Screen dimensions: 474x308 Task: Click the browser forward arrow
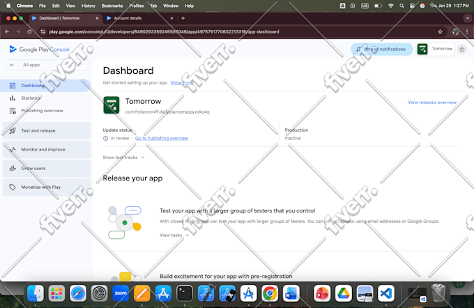click(18, 32)
